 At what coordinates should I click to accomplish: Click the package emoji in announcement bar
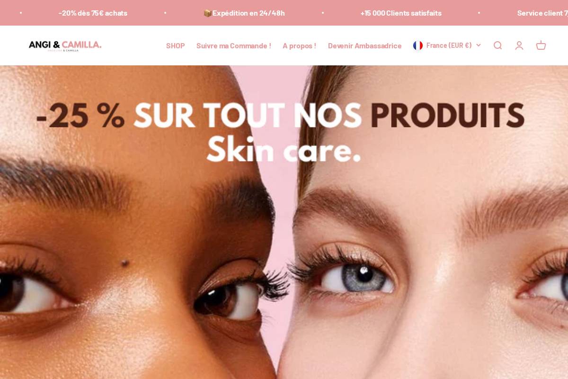207,13
